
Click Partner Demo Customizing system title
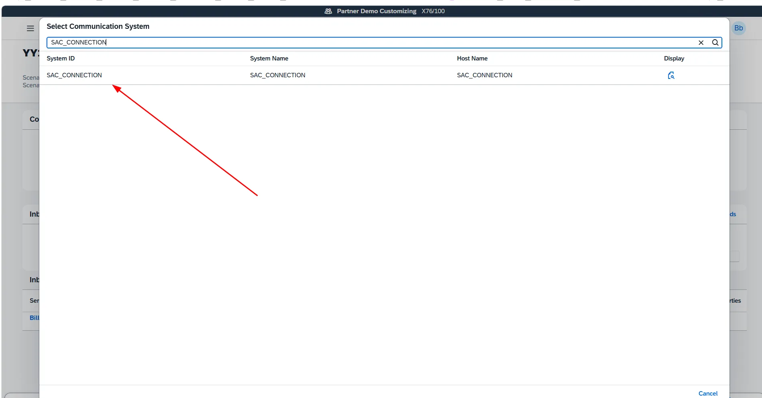(377, 11)
